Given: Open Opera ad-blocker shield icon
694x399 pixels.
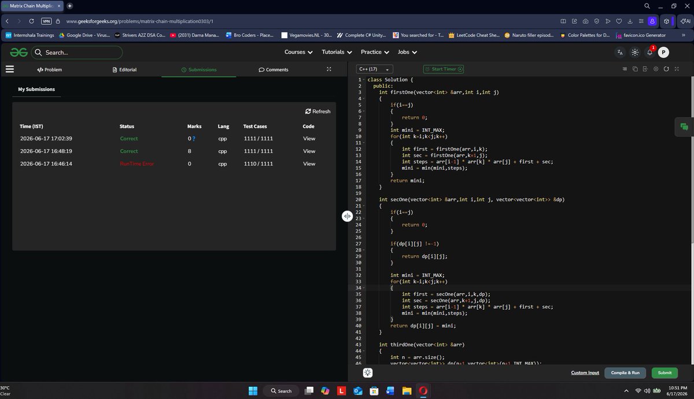Looking at the screenshot, I should tap(596, 21).
